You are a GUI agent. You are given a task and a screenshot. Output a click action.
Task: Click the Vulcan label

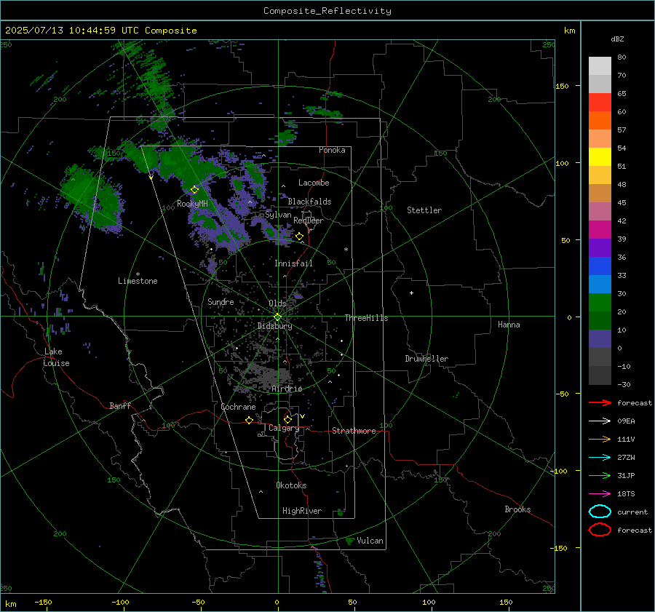[x=370, y=541]
